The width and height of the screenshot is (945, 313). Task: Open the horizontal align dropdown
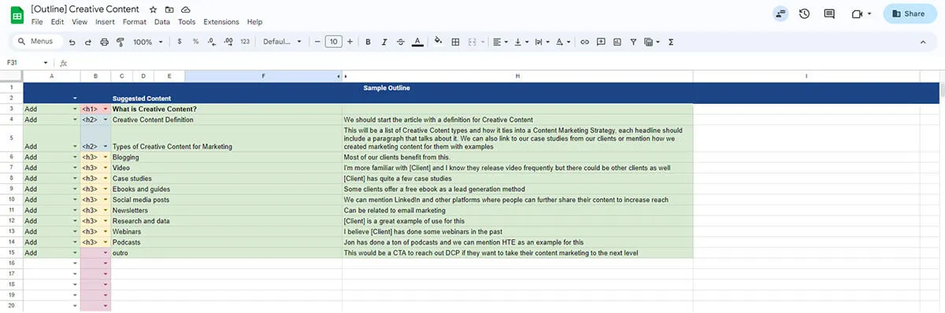pyautogui.click(x=500, y=42)
